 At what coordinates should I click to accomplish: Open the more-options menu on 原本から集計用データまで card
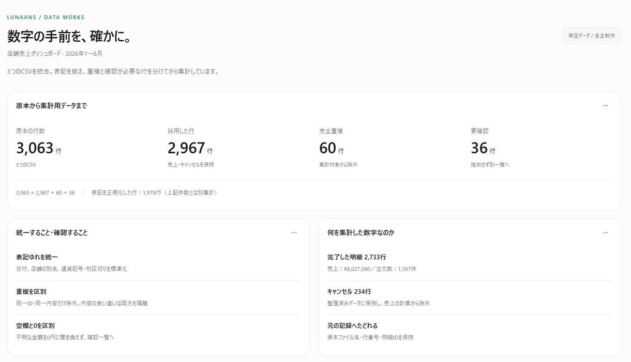pyautogui.click(x=605, y=106)
